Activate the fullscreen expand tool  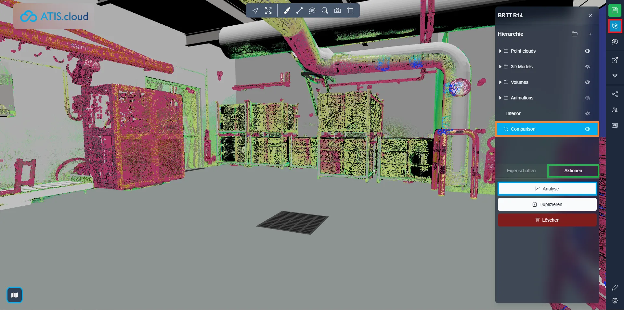[x=268, y=11]
